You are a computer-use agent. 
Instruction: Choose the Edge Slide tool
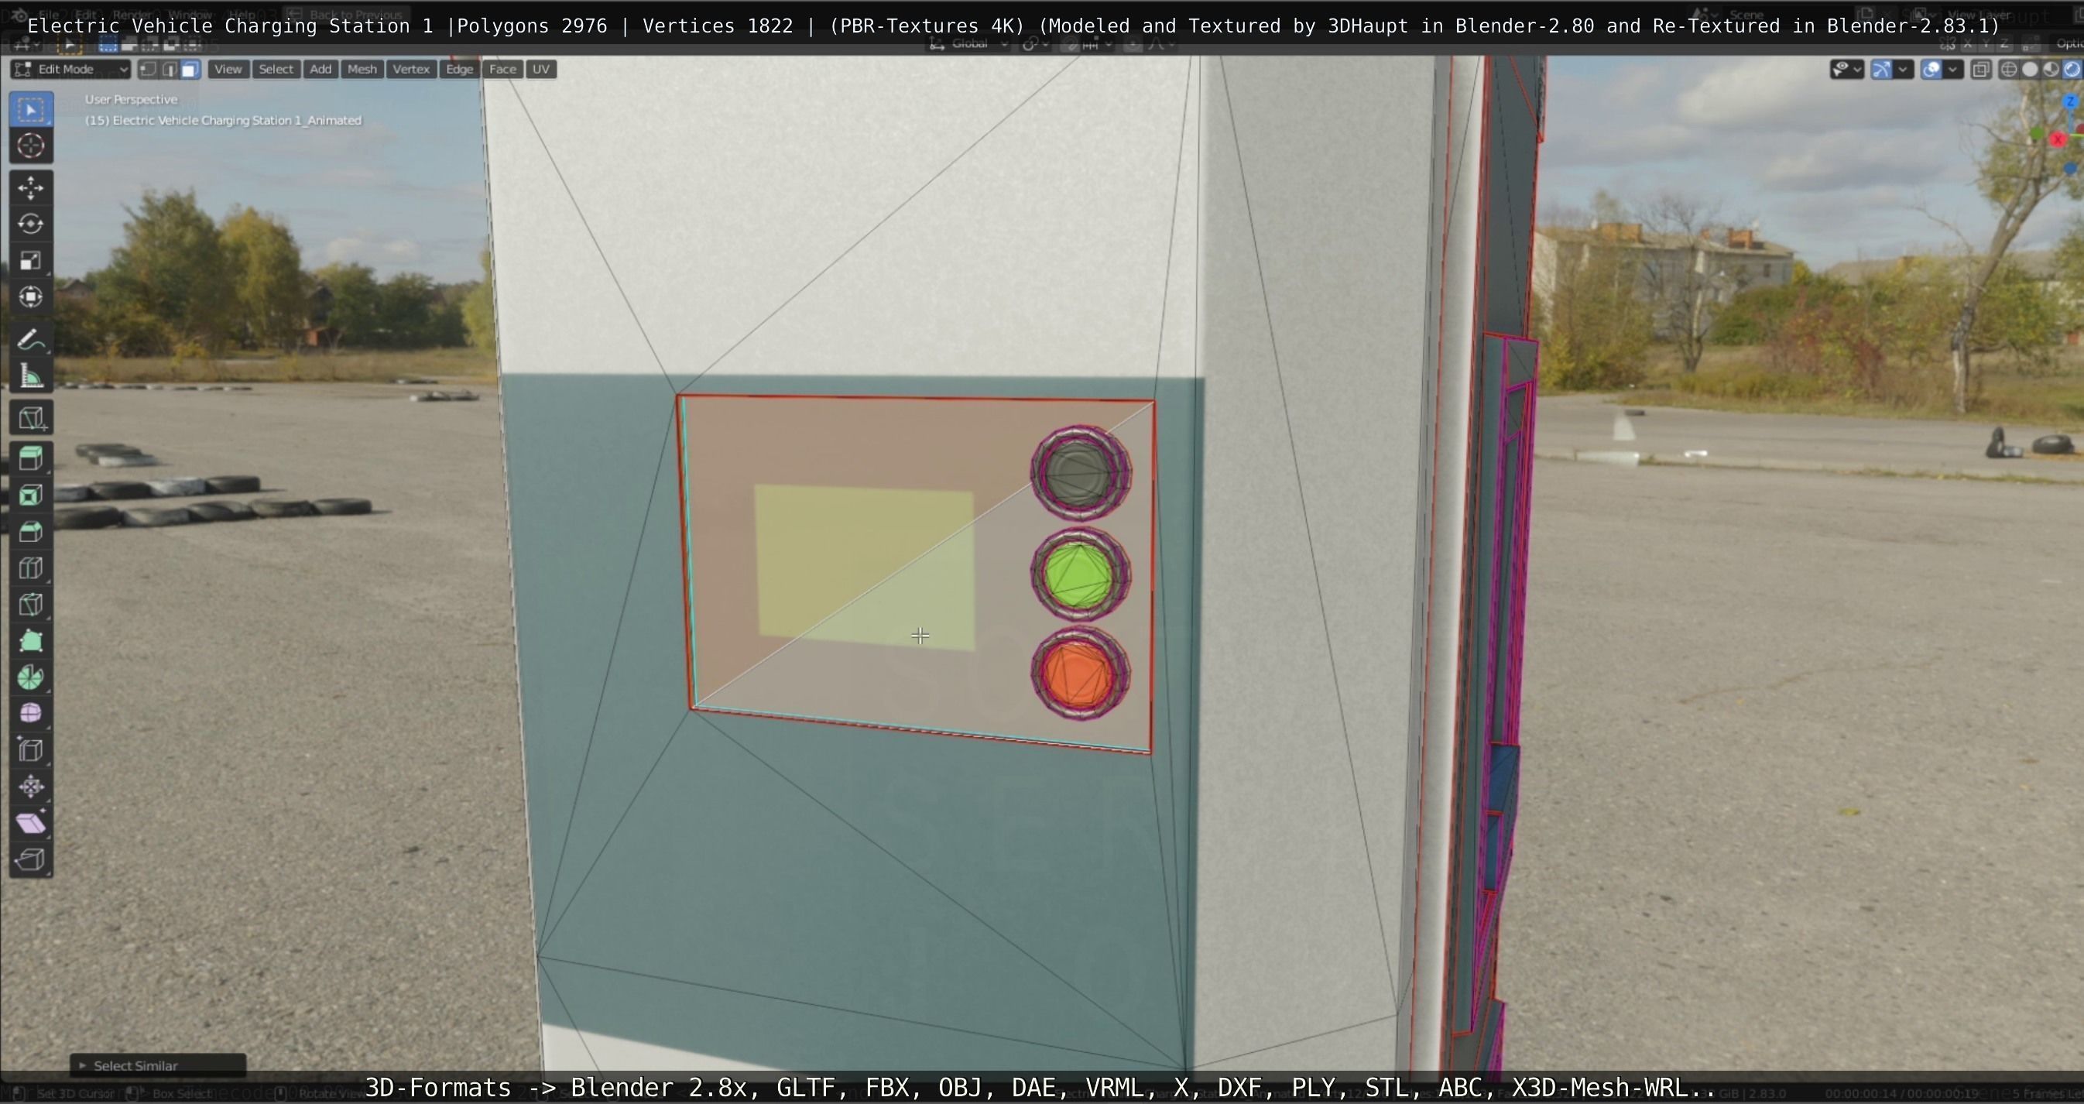coord(31,750)
